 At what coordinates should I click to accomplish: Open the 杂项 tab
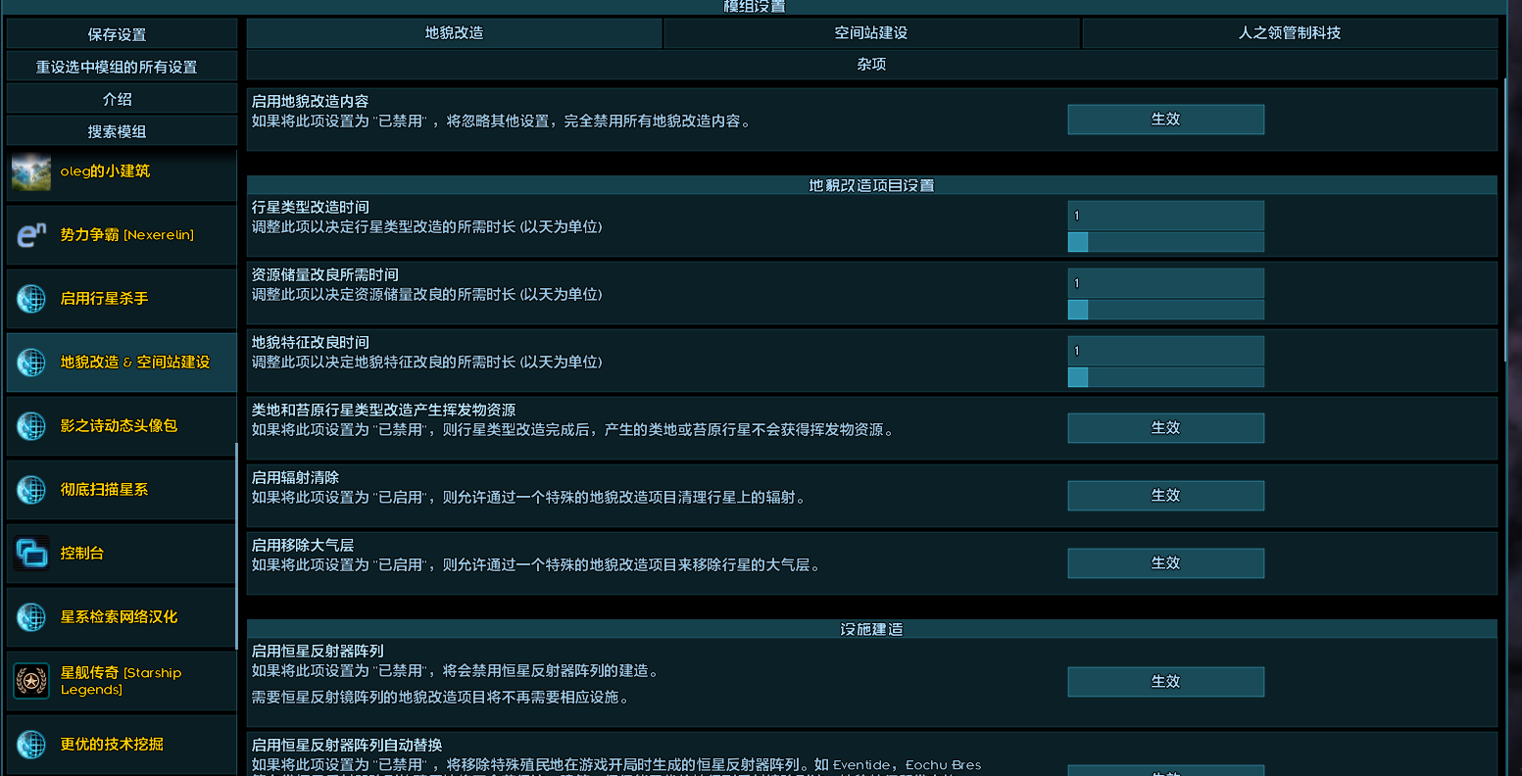pyautogui.click(x=871, y=65)
